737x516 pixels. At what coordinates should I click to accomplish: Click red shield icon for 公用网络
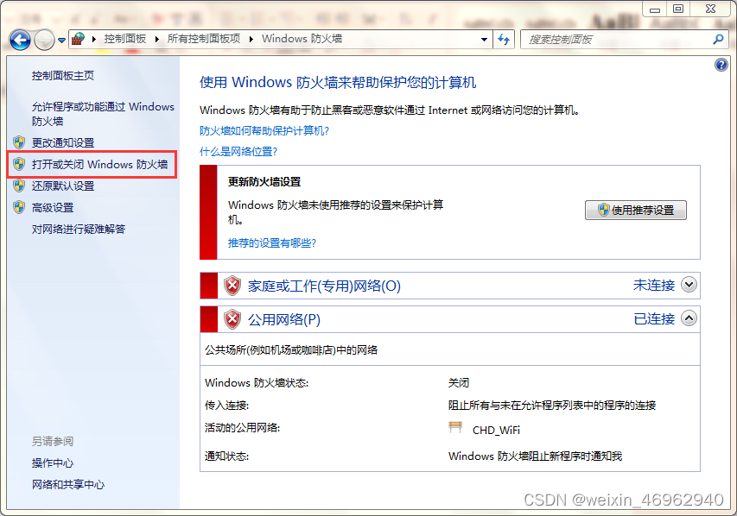pos(232,319)
